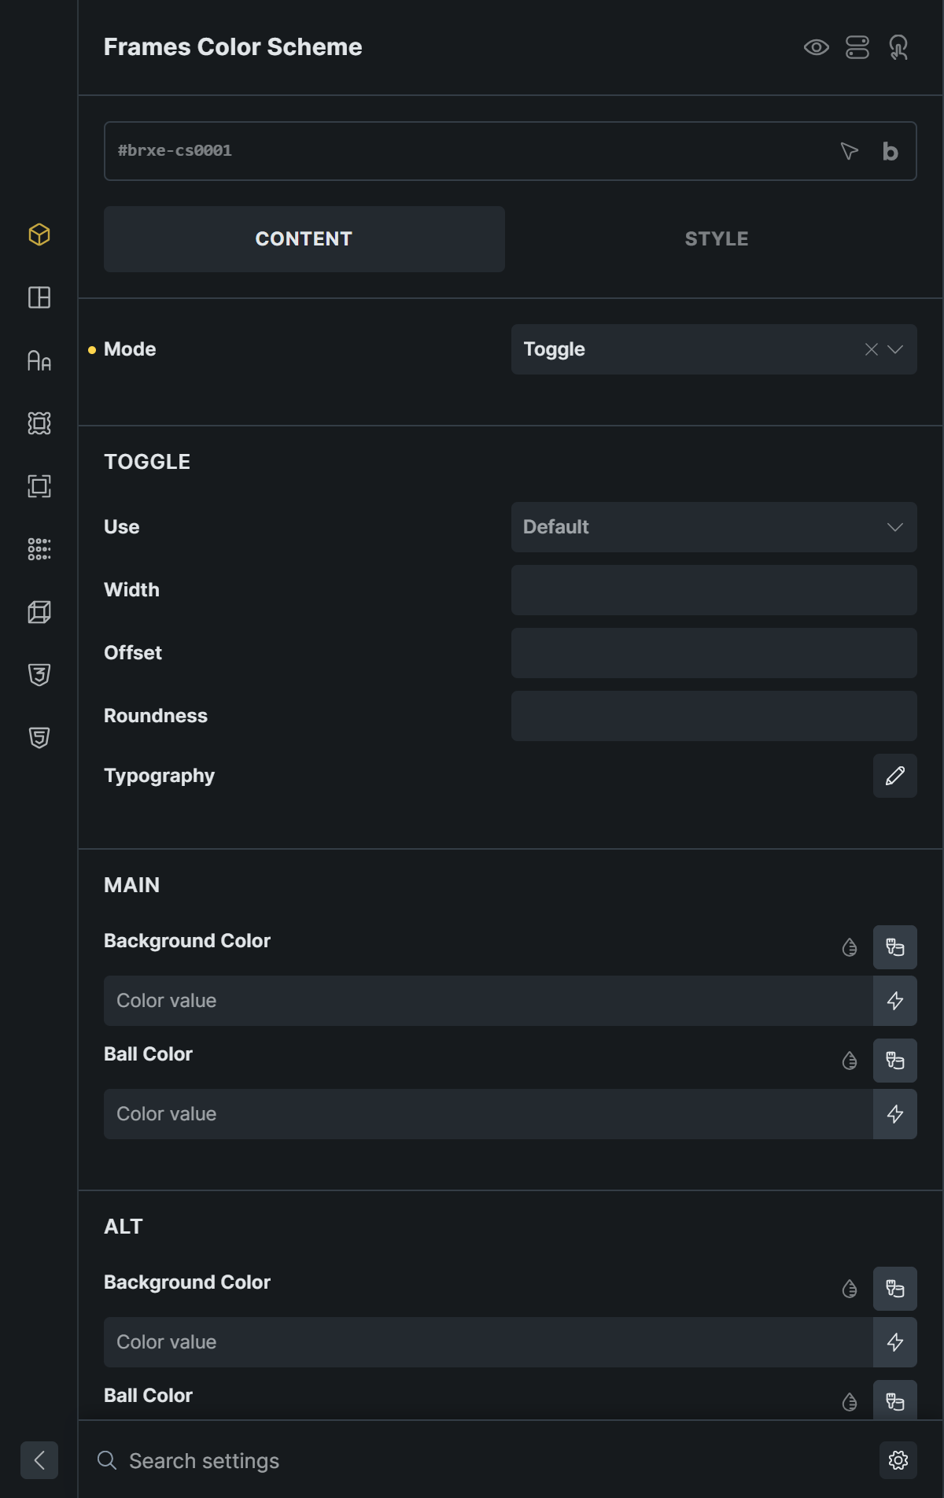Click the 3D box transform icon in sidebar
Image resolution: width=944 pixels, height=1498 pixels.
(x=39, y=612)
